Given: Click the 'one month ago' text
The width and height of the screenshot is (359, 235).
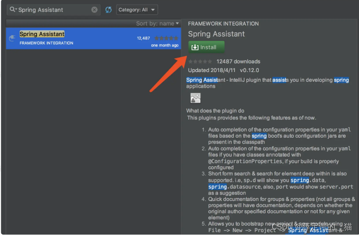Looking at the screenshot, I should coord(165,45).
